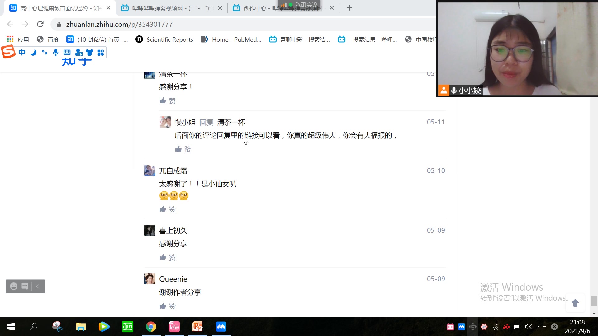
Task: Open the address bar dropdown on zhihu URL
Action: pos(119,24)
